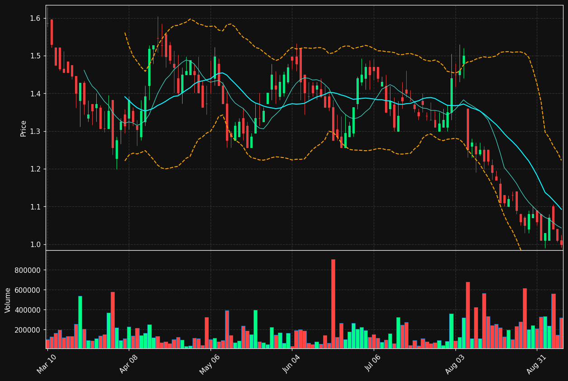Click the 200000 volume axis label
This screenshot has width=568, height=381.
coord(28,330)
